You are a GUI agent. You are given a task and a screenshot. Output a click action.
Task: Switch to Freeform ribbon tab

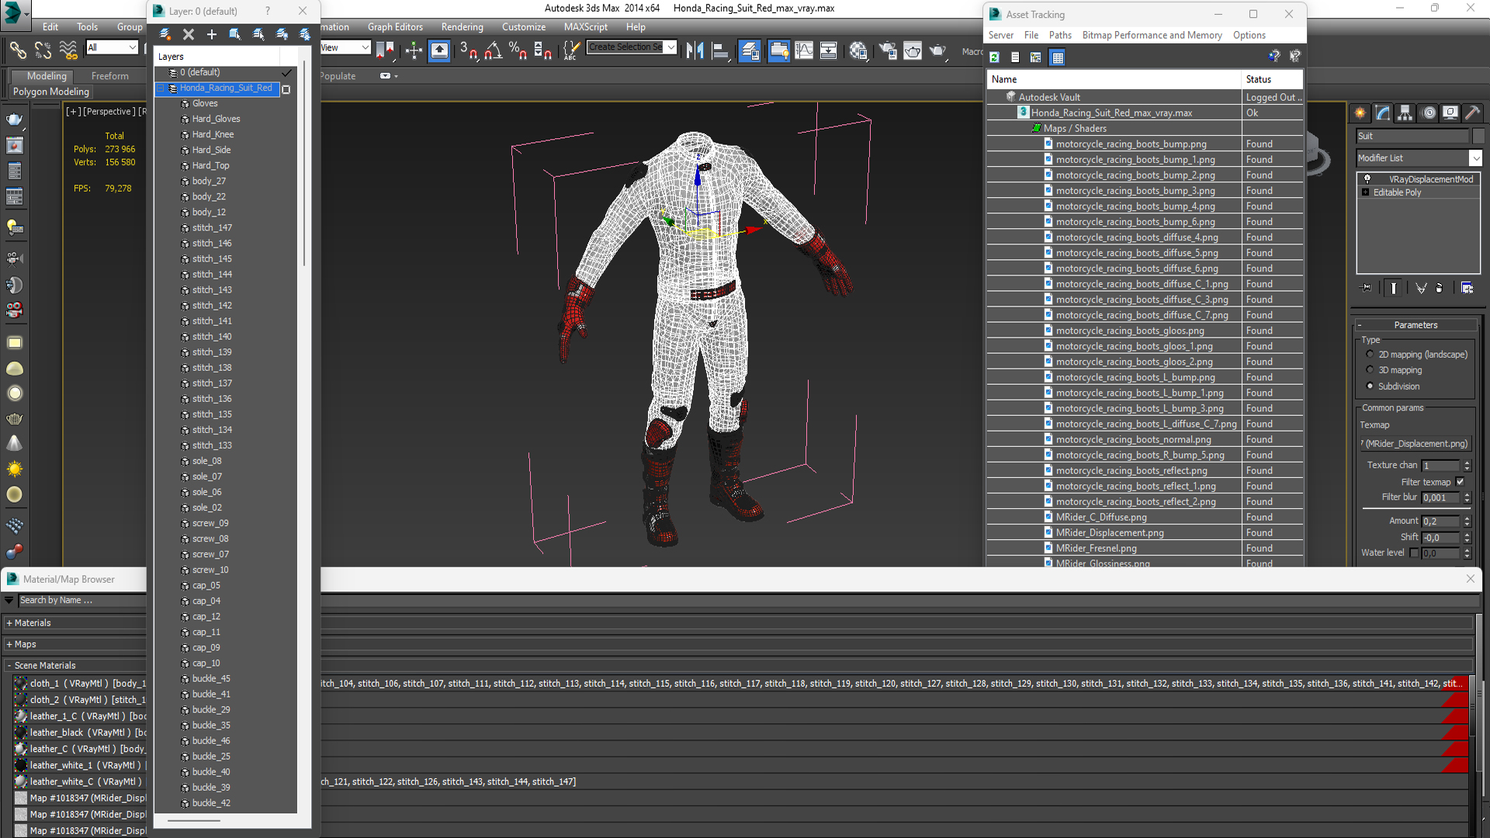pos(109,76)
